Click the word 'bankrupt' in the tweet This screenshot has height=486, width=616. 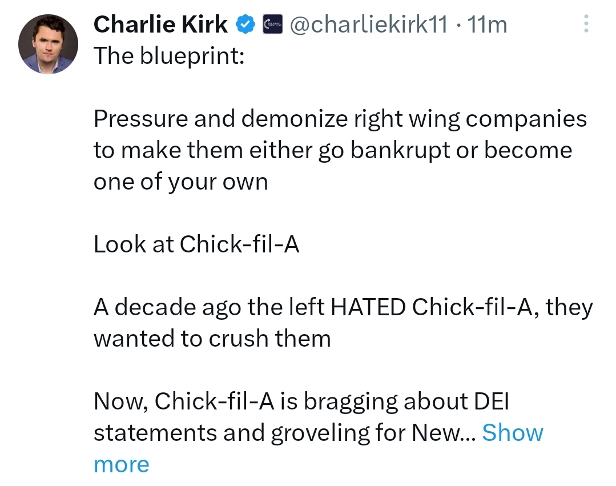pos(400,151)
